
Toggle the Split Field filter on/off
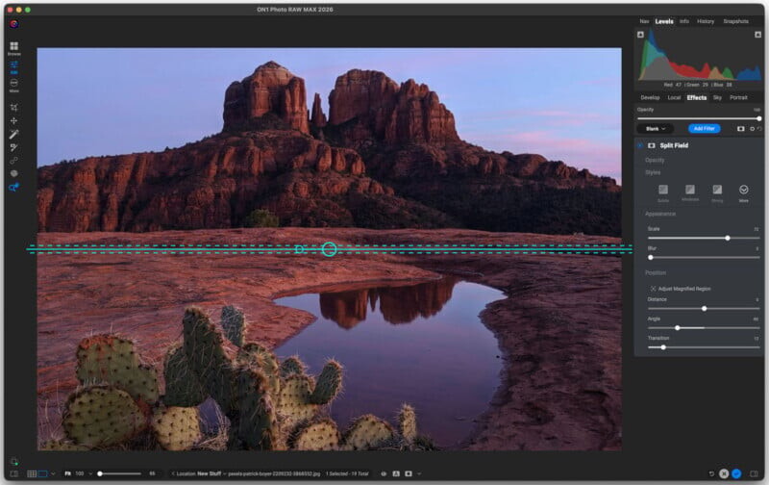[x=640, y=145]
